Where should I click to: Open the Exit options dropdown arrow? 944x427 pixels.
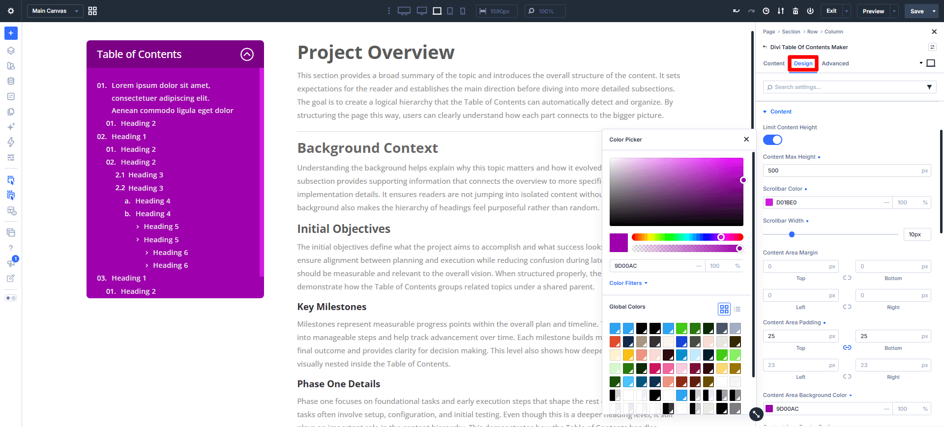click(847, 11)
